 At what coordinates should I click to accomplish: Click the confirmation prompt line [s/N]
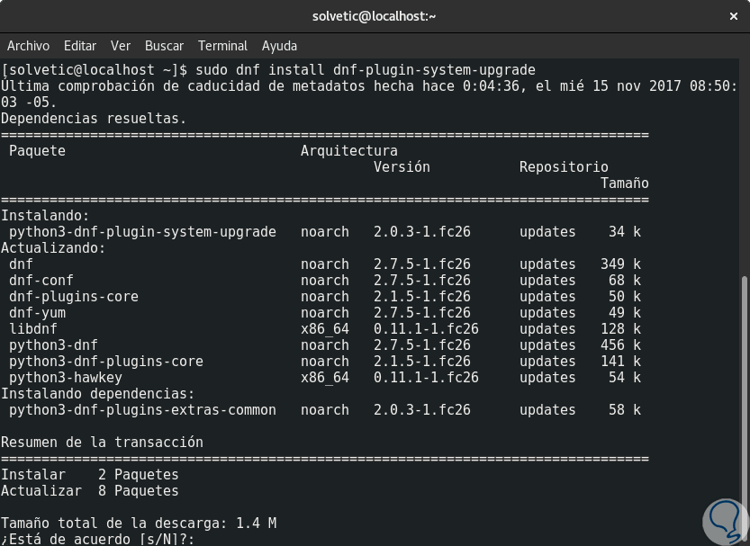point(97,540)
